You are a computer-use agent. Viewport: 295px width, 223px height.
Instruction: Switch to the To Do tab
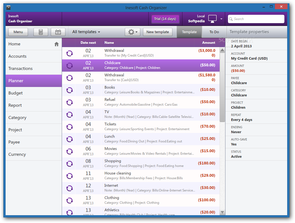214,32
